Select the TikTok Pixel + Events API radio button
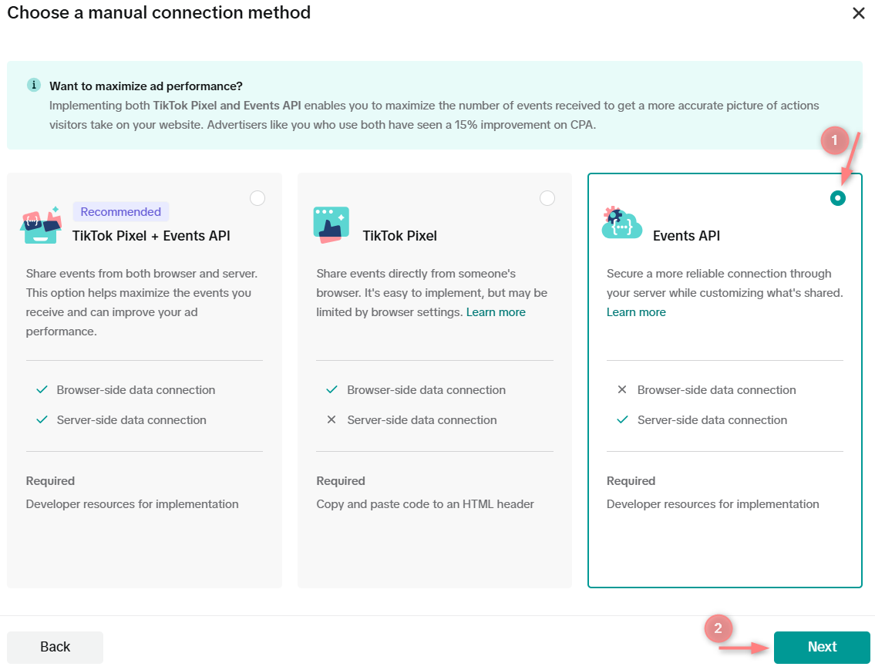This screenshot has height=670, width=875. (x=257, y=198)
